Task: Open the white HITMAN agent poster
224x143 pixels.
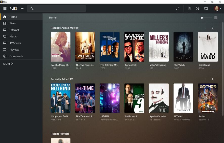Action: point(184,98)
